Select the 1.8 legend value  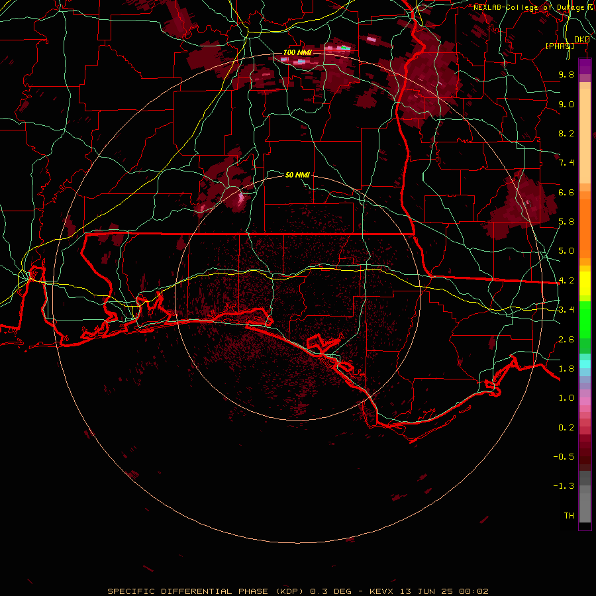(x=566, y=369)
